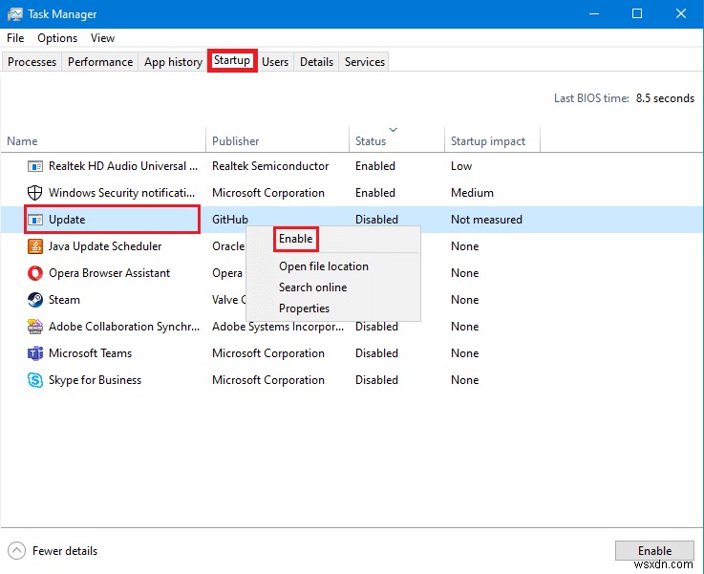This screenshot has height=574, width=704.
Task: Open the Services tab
Action: pyautogui.click(x=365, y=62)
